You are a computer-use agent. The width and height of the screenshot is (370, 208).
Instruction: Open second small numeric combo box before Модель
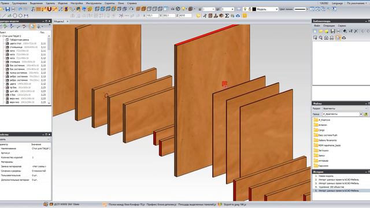point(228,9)
